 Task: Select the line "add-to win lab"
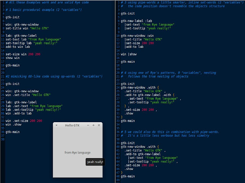18,47
